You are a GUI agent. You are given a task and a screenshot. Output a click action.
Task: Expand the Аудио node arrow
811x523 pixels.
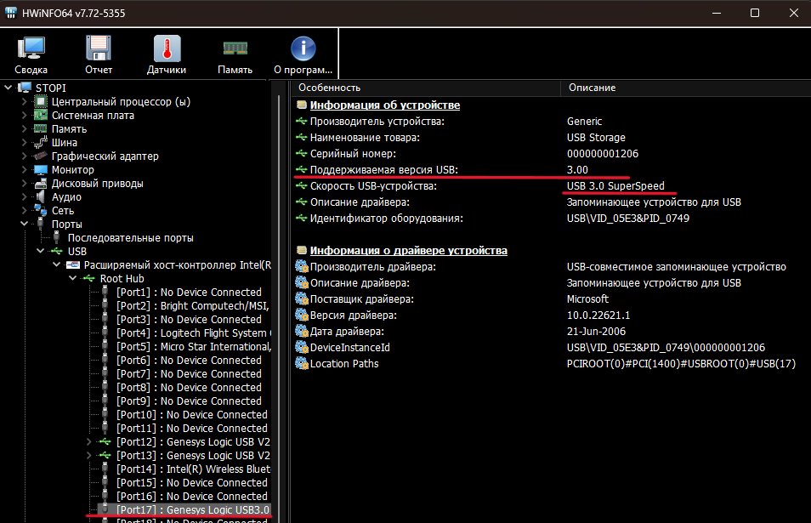(x=25, y=196)
